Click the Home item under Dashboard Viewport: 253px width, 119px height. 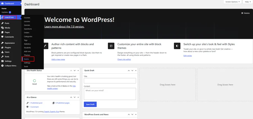pos(4,8)
